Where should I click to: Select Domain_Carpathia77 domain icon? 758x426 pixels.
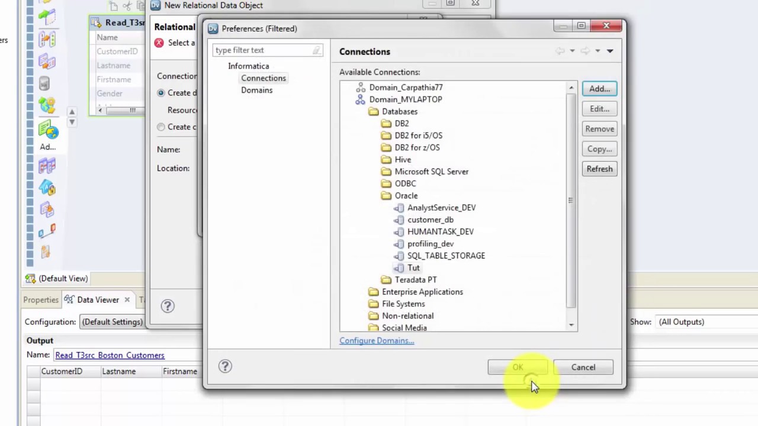360,88
